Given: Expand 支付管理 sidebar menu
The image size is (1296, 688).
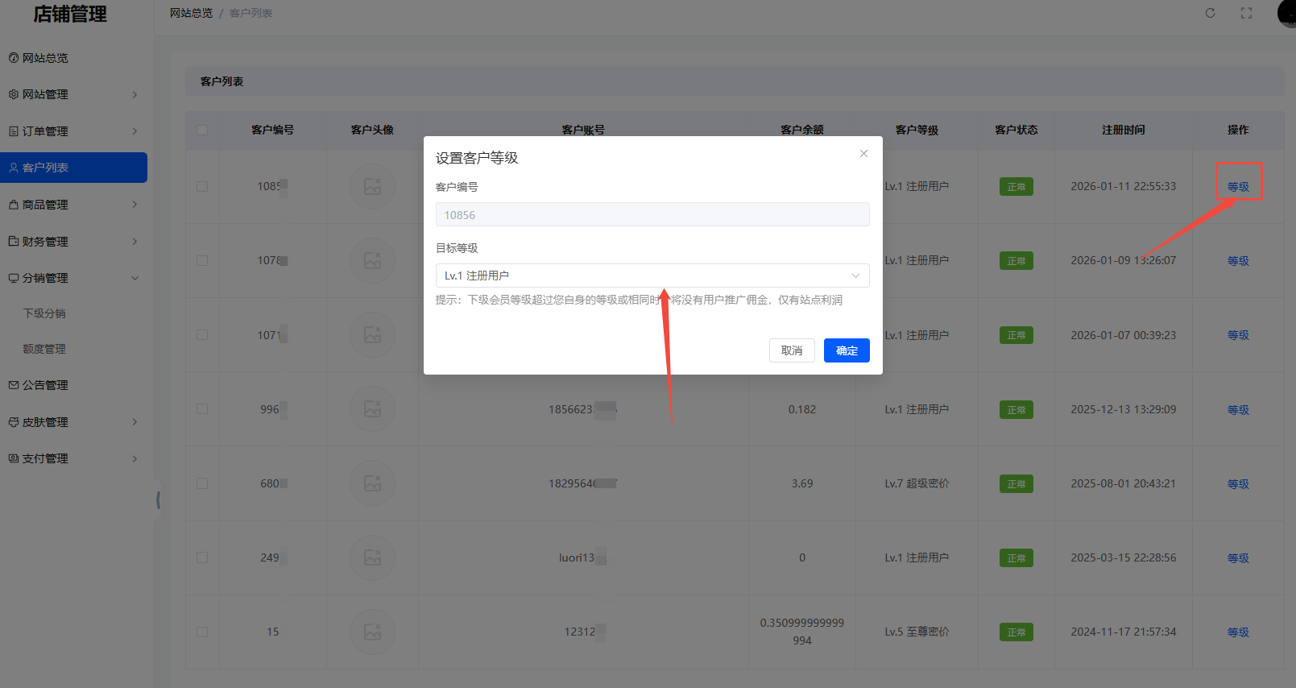Looking at the screenshot, I should tap(74, 458).
